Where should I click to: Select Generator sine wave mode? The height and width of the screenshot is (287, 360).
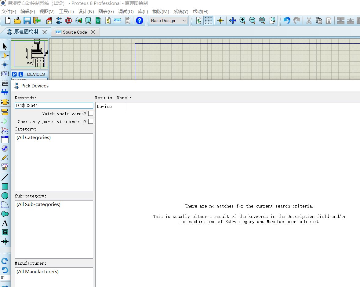(5, 149)
